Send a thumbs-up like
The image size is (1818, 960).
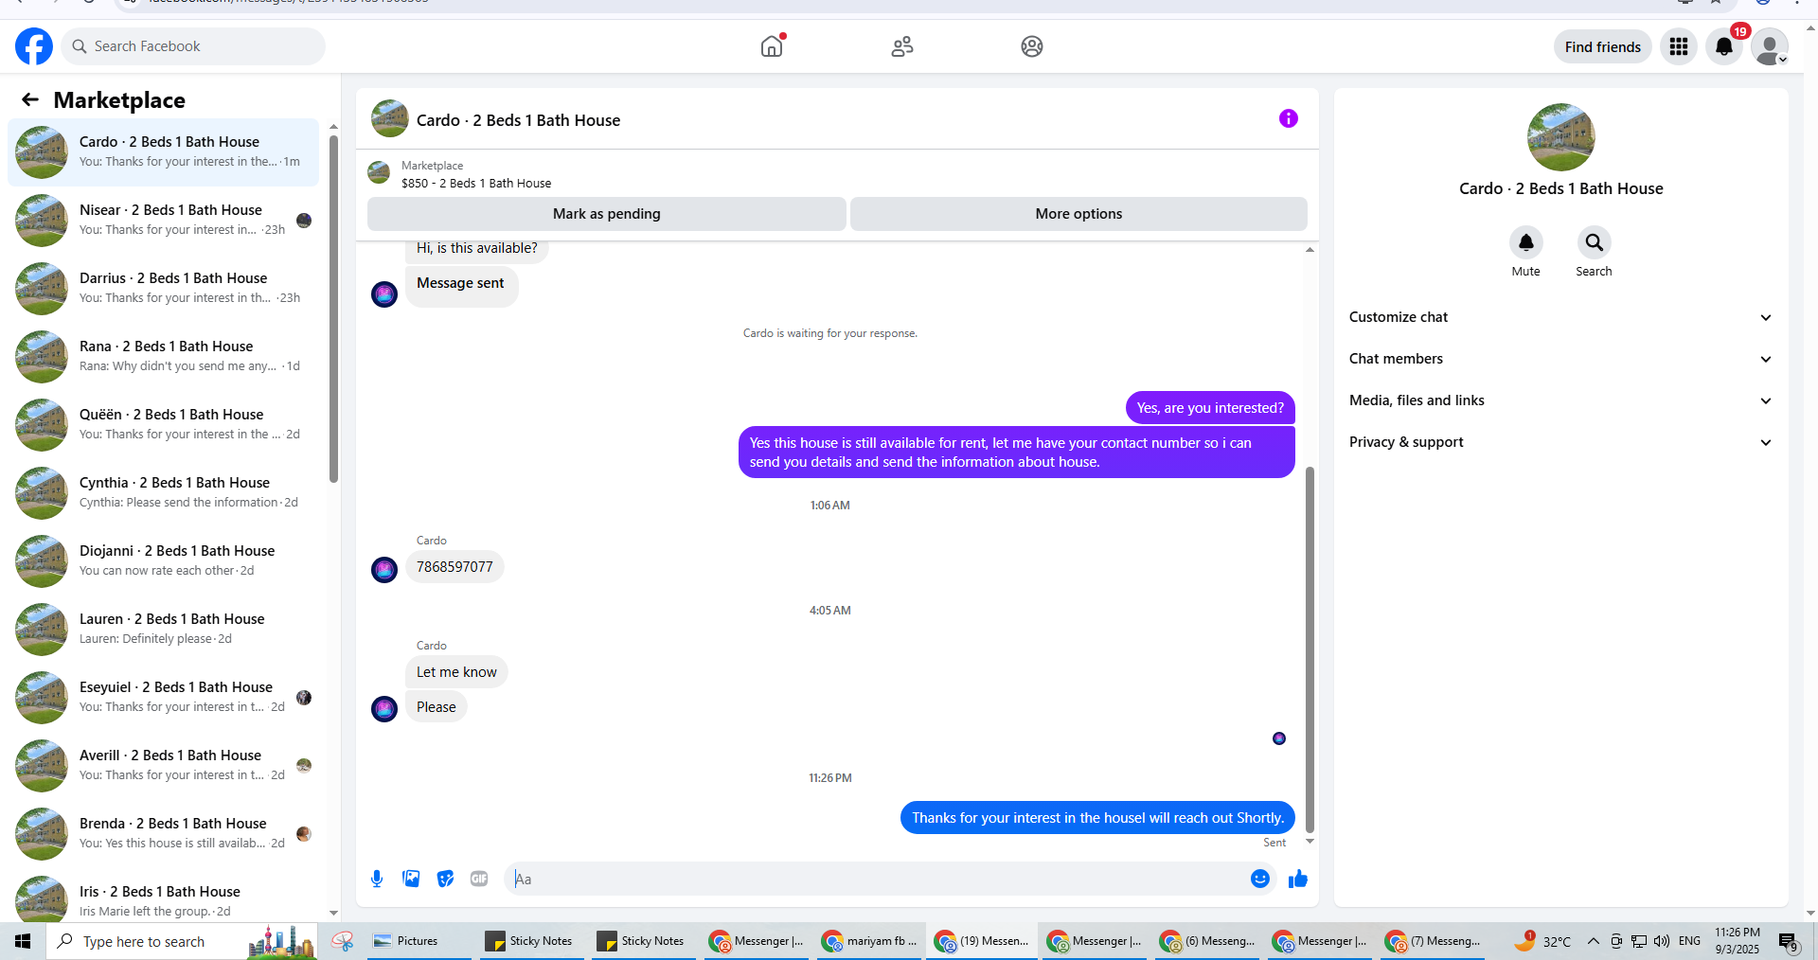click(1298, 879)
